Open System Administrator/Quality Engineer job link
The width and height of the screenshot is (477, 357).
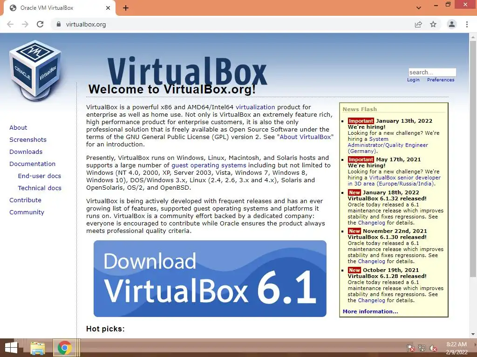pos(388,145)
